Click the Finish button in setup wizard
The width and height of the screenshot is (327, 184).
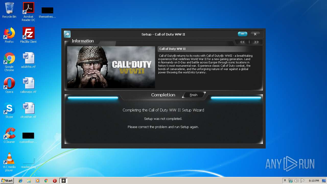[194, 95]
